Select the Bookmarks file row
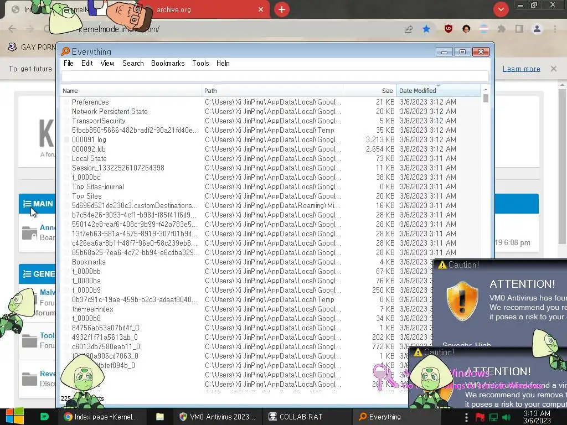This screenshot has height=425, width=567. [x=247, y=262]
